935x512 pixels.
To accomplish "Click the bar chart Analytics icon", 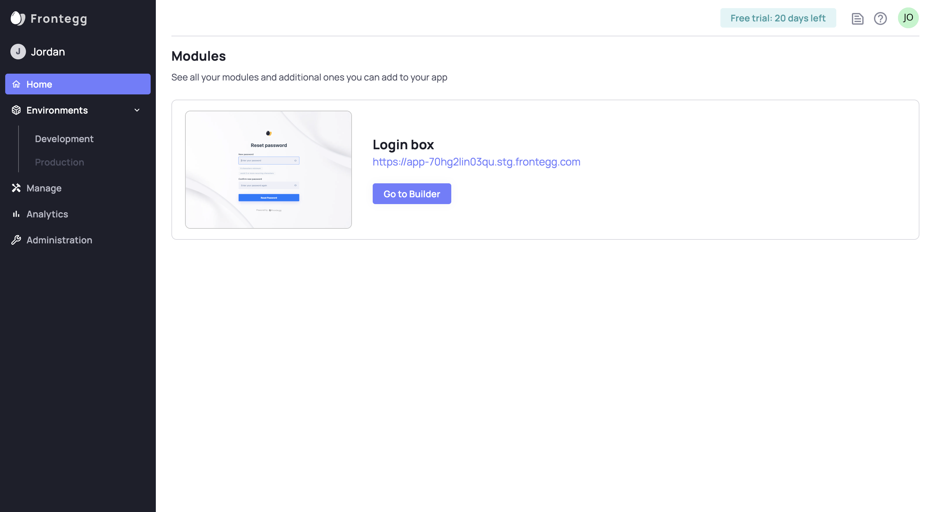I will point(16,214).
